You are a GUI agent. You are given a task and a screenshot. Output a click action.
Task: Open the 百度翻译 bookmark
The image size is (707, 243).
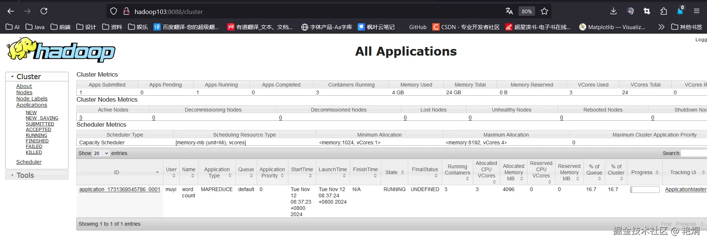[186, 27]
